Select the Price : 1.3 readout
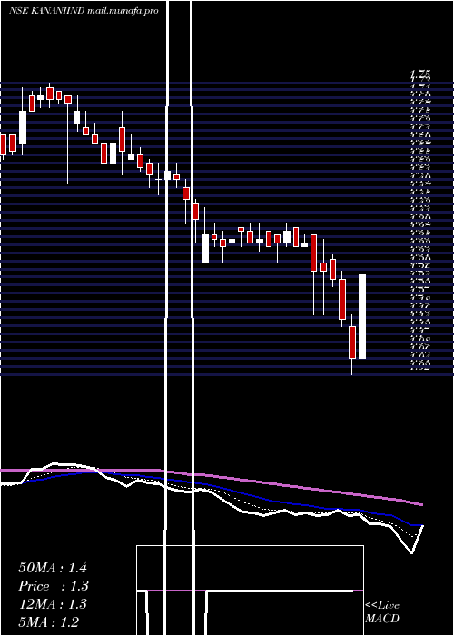 point(54,586)
